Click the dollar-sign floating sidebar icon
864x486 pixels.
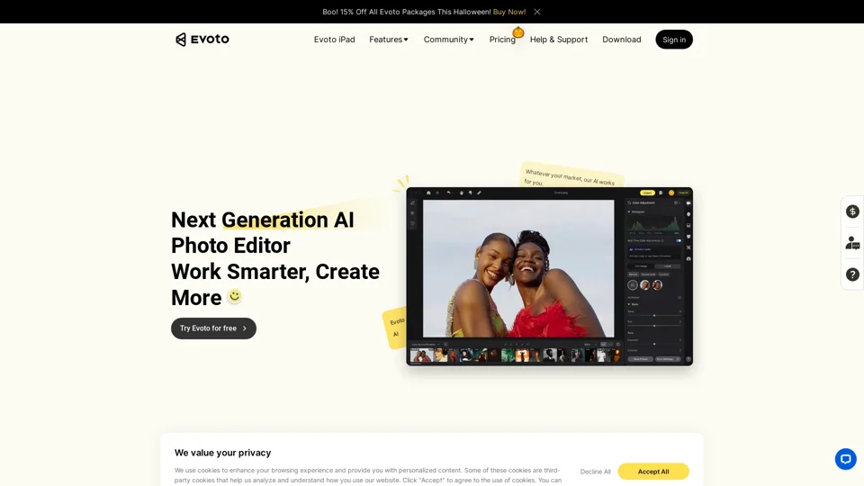coord(852,211)
